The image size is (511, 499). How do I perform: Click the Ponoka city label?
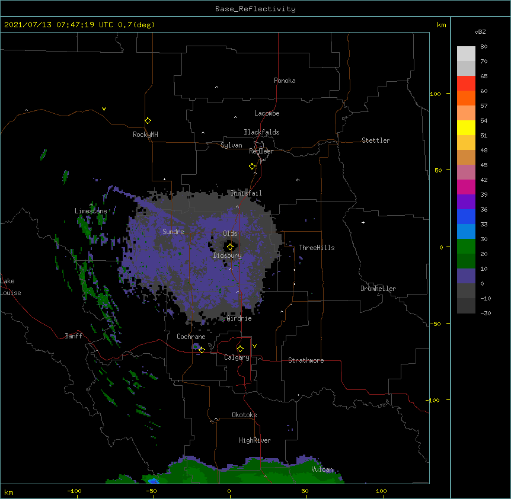[x=285, y=81]
